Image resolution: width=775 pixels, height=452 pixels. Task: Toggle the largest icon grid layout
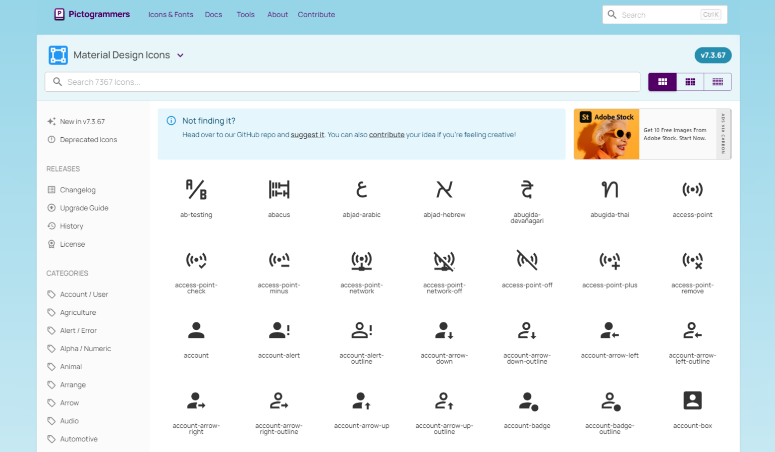point(662,81)
